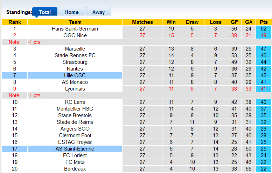
Task: Switch to the Total standings tab
Action: point(45,12)
